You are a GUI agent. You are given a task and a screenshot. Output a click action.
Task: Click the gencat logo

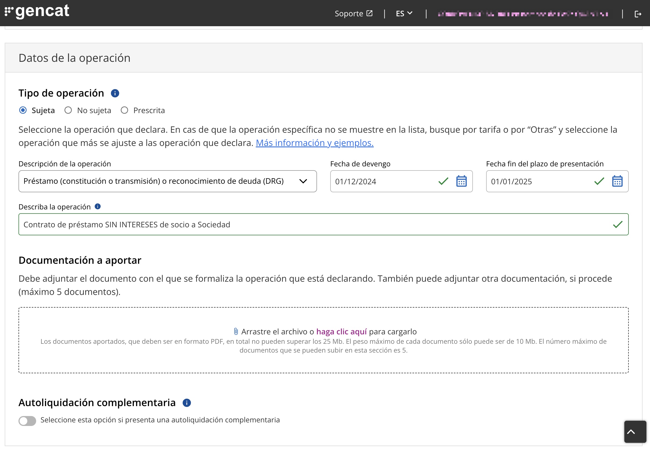tap(37, 12)
